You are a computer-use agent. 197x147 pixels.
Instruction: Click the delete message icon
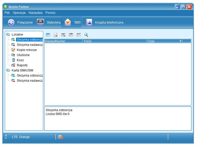[56, 35]
